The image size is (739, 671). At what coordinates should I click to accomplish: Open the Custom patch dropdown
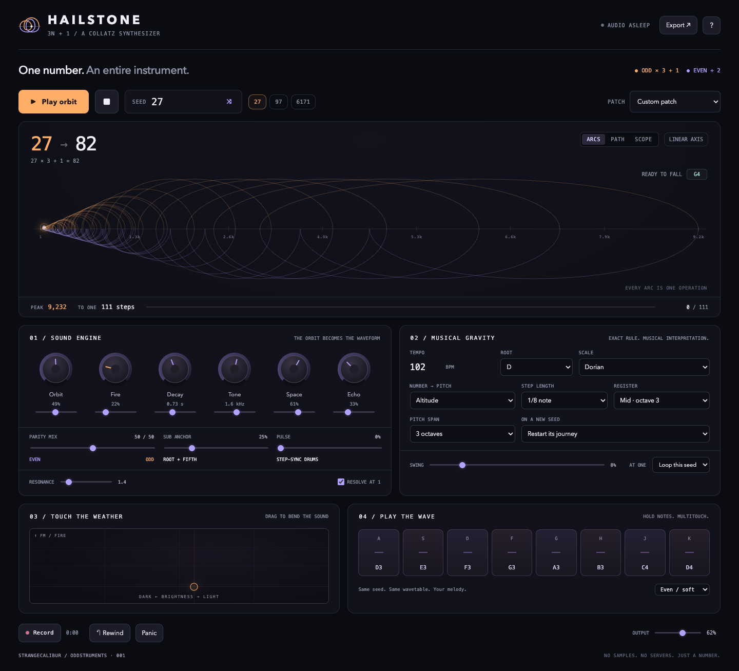tap(675, 102)
